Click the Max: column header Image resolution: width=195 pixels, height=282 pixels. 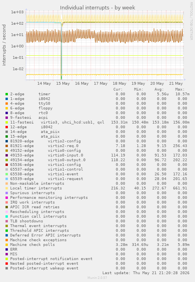(180, 89)
